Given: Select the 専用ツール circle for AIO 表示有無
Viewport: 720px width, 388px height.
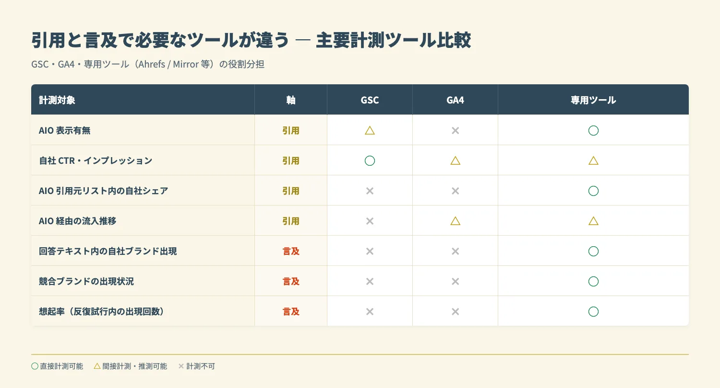Looking at the screenshot, I should (x=593, y=130).
